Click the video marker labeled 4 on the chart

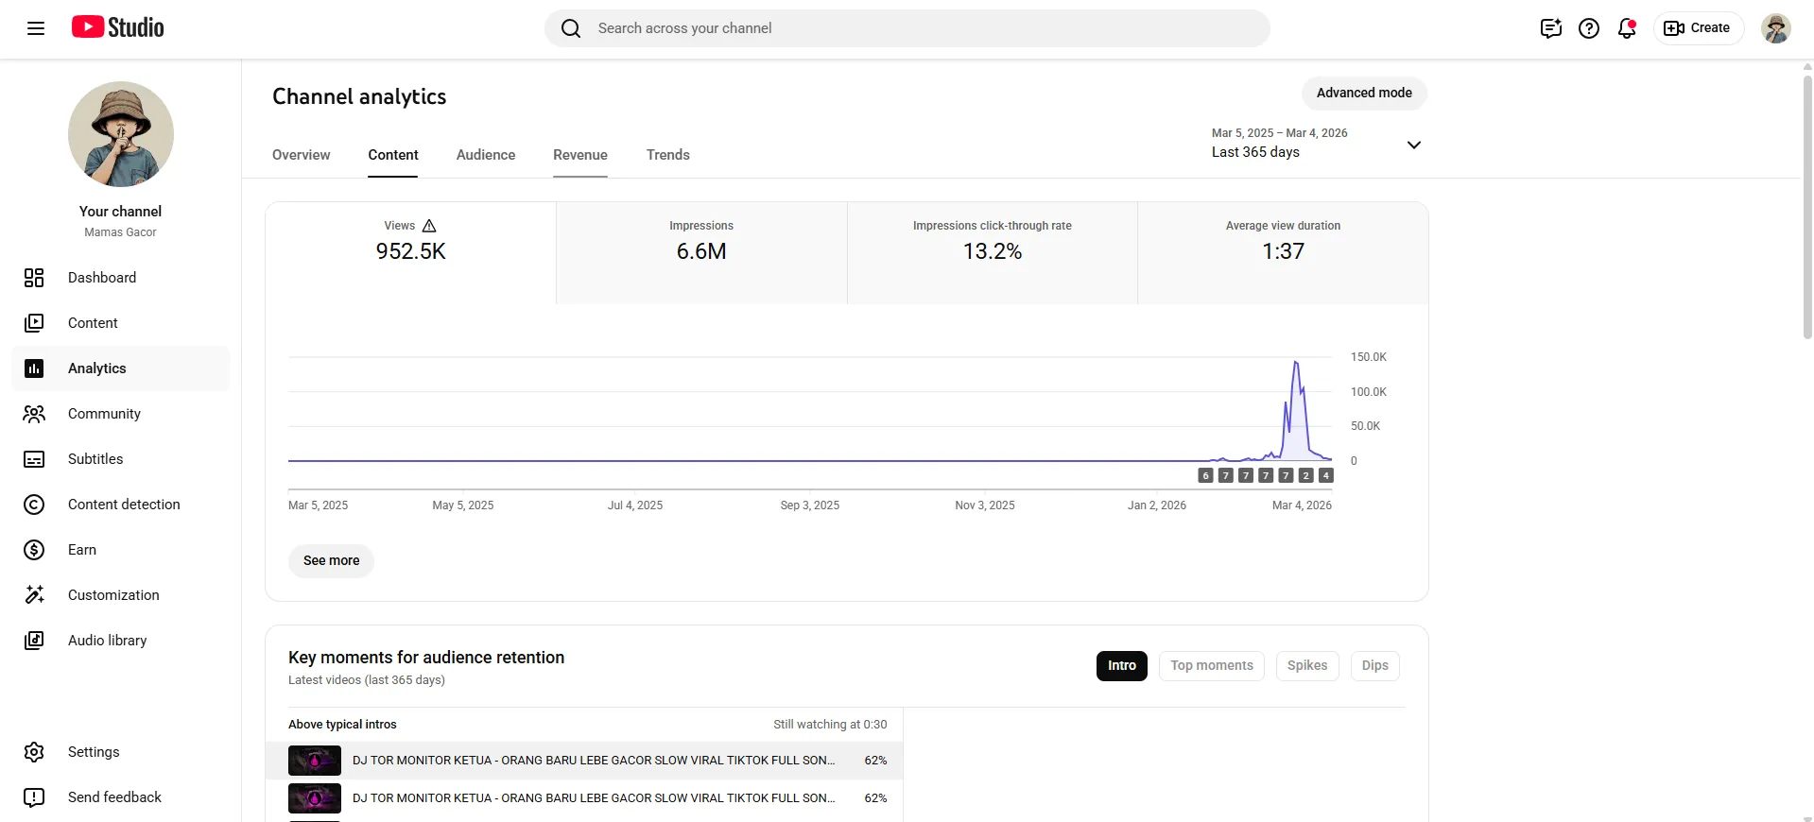(x=1326, y=475)
